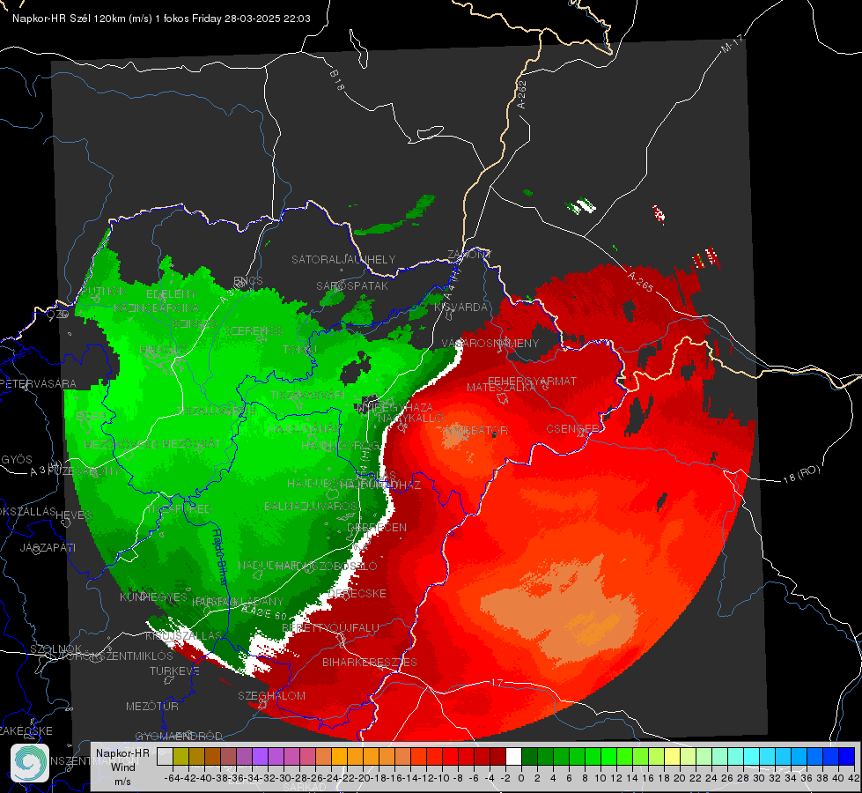Click the BERETTYÓÚJFALU label
Screen dimensions: 862x793
(x=330, y=628)
